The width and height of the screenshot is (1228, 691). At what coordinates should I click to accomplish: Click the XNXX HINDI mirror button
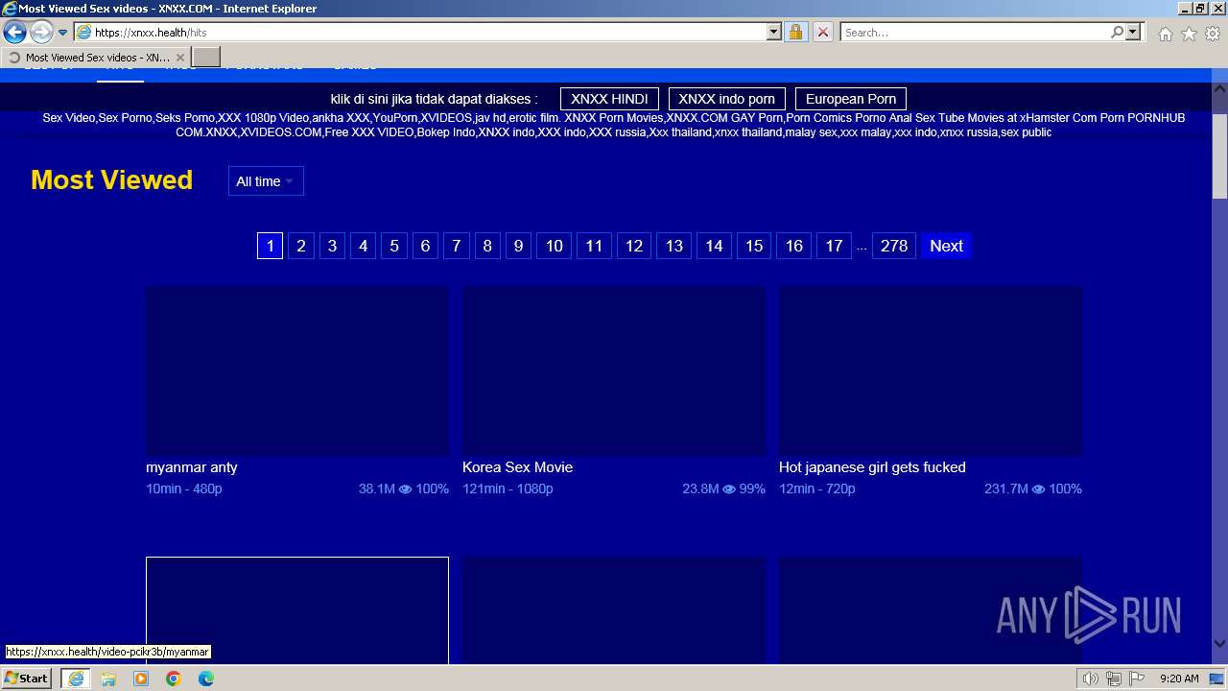point(609,99)
